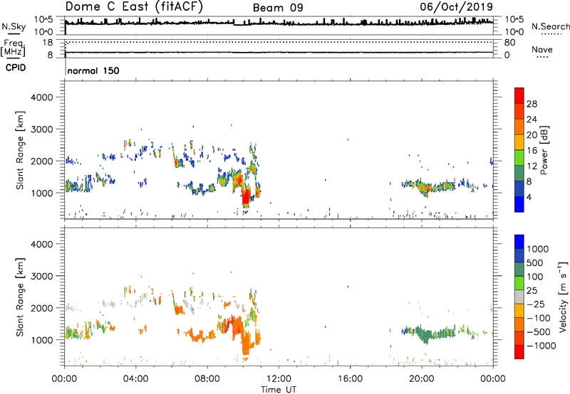The image size is (570, 394).
Task: Click the '-25' tick on the Velocity colorbar
Action: [535, 304]
